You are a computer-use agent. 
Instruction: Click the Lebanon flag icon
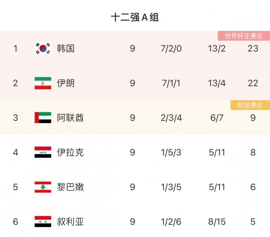click(43, 187)
